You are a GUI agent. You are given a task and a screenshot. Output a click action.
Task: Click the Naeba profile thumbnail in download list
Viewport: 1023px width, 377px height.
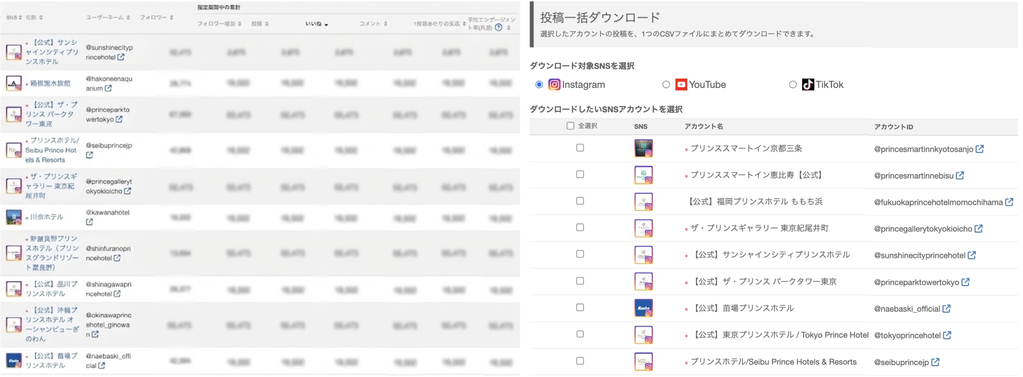(x=643, y=308)
